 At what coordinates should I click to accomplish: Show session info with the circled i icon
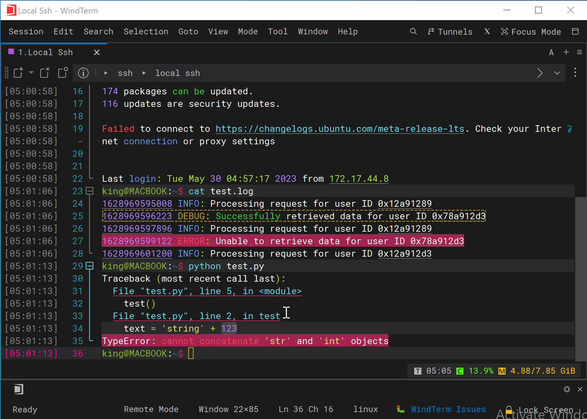coord(83,73)
